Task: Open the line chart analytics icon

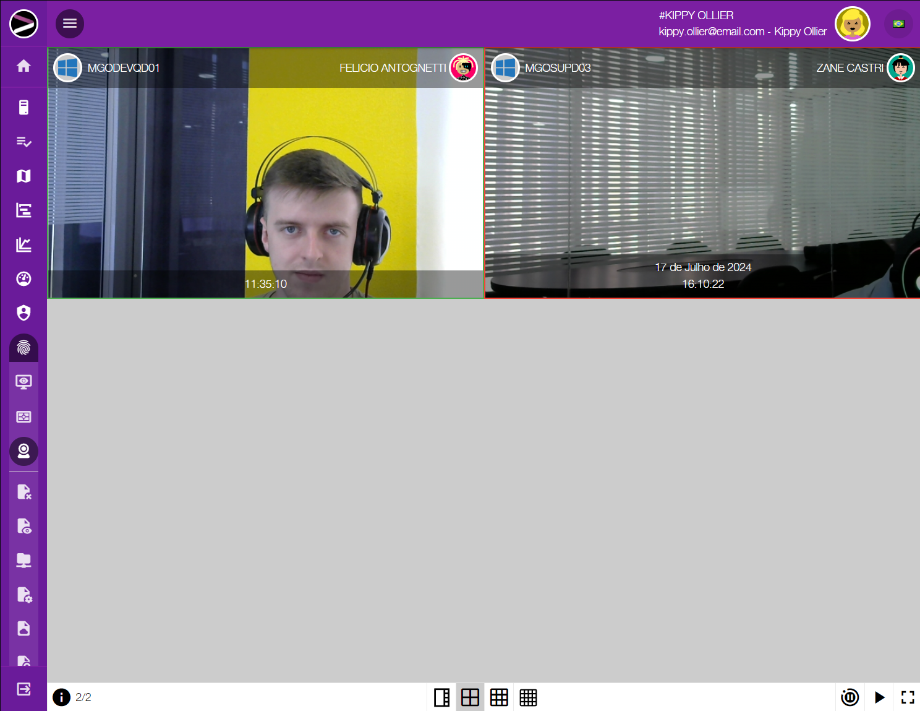Action: [x=23, y=245]
